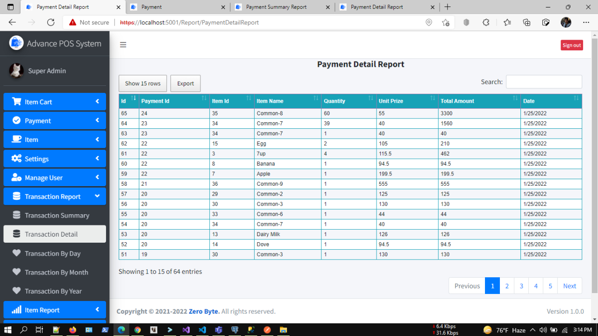Click the Export button
The width and height of the screenshot is (598, 336).
click(x=185, y=83)
